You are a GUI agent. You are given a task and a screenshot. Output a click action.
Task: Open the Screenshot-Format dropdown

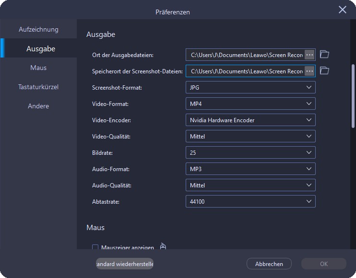click(250, 87)
